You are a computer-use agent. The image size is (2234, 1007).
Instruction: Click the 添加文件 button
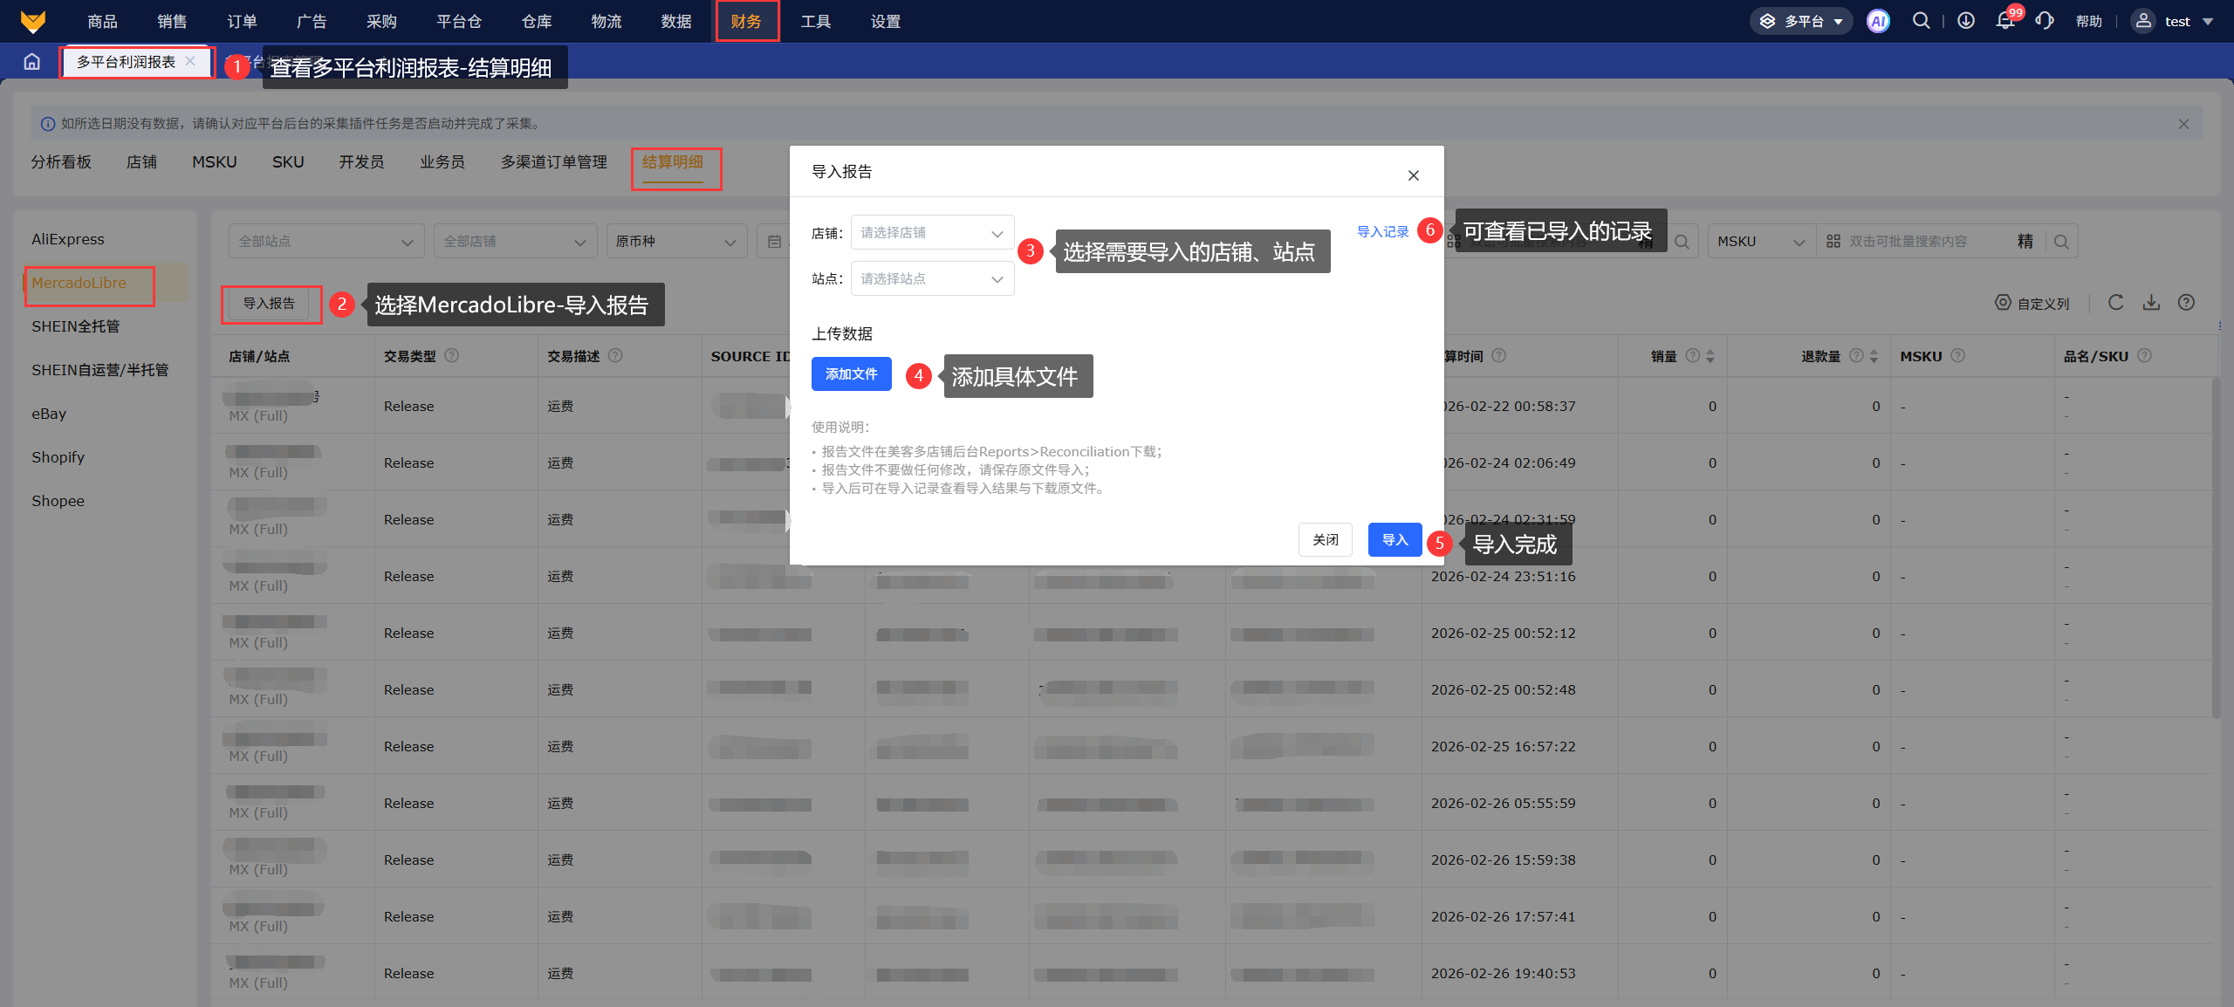coord(851,374)
